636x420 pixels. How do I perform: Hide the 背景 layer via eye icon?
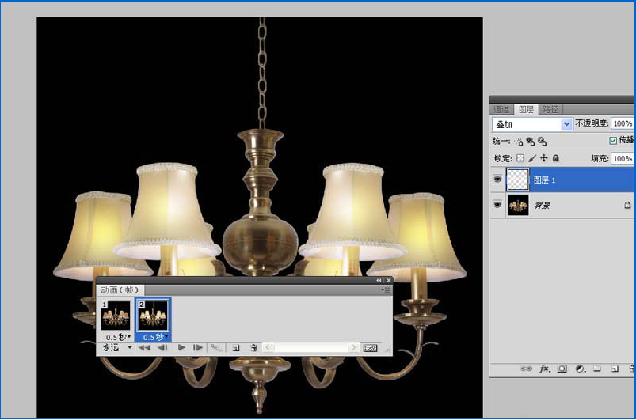pyautogui.click(x=497, y=205)
